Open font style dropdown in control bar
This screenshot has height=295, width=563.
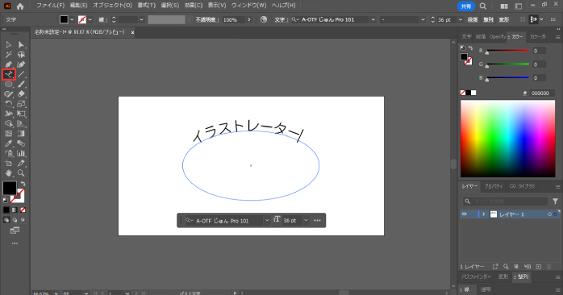click(423, 19)
